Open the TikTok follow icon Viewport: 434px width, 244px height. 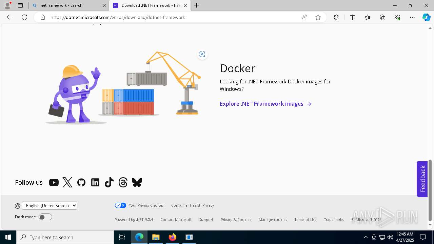click(109, 183)
